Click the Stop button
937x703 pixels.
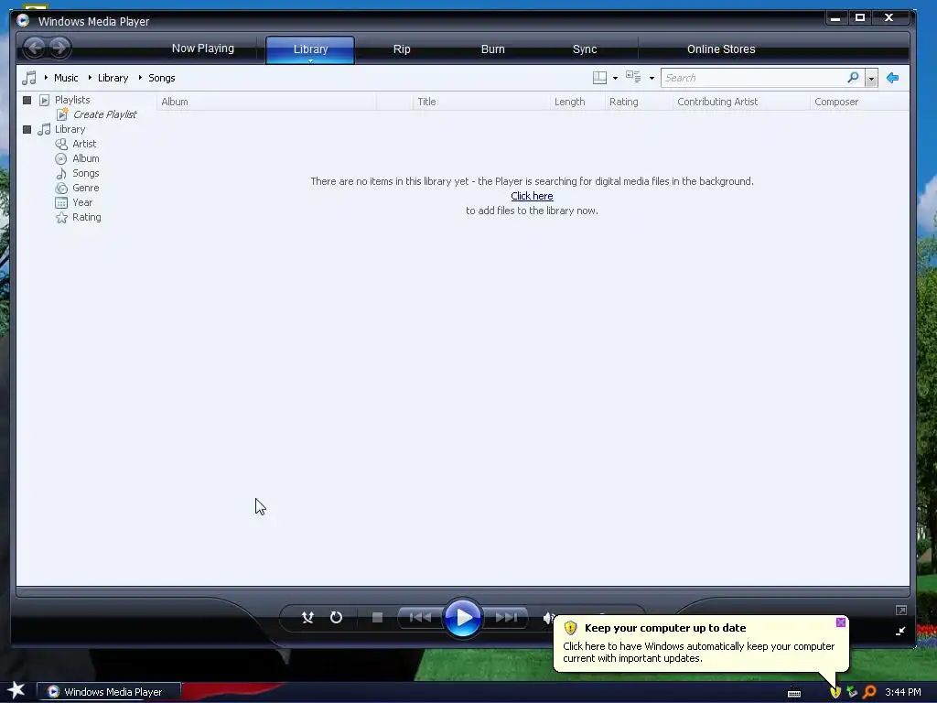click(377, 618)
